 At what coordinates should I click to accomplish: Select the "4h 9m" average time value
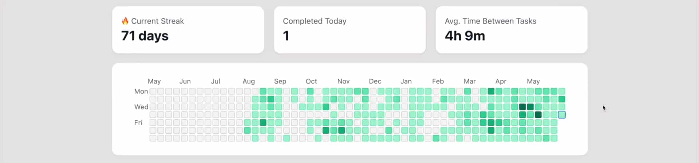point(465,36)
